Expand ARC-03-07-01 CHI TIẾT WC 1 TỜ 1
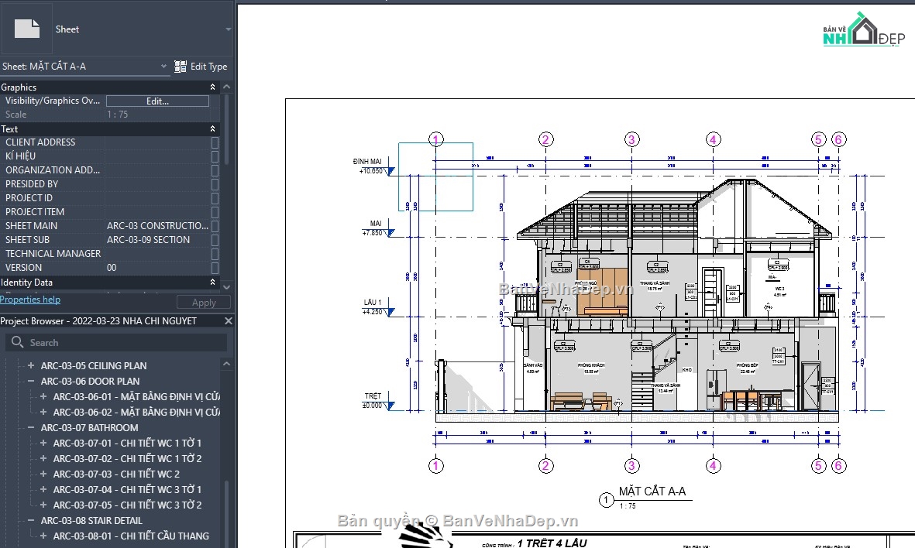 [x=43, y=443]
